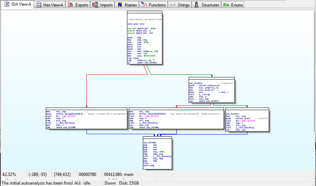Click the Functions tab icon
Screen dimensions: 316x186
click(144, 5)
